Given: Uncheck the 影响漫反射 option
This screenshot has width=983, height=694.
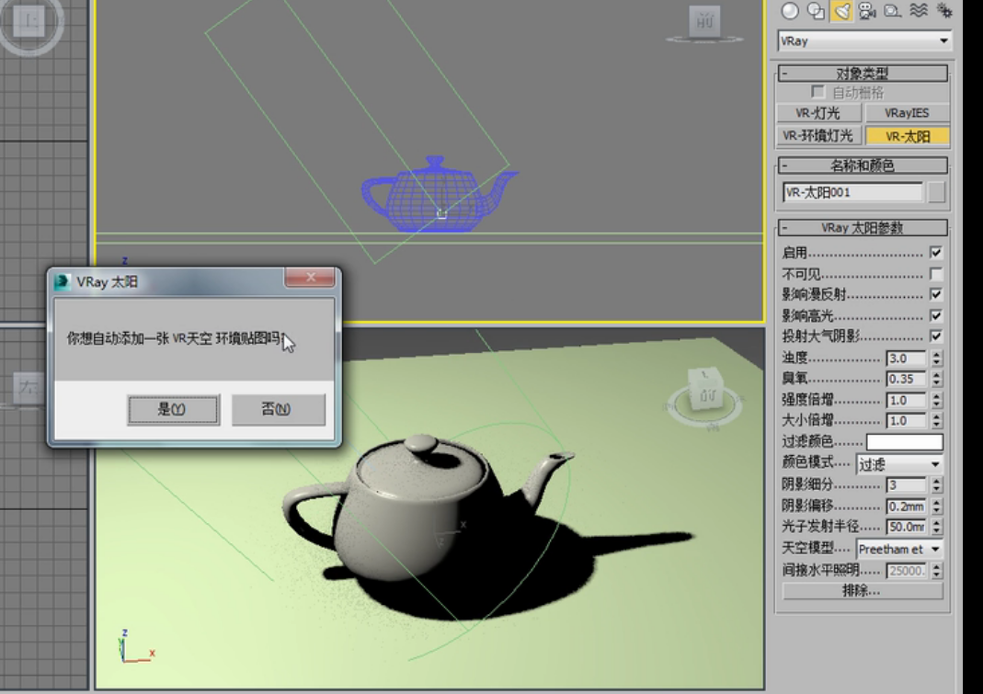Looking at the screenshot, I should pyautogui.click(x=936, y=295).
